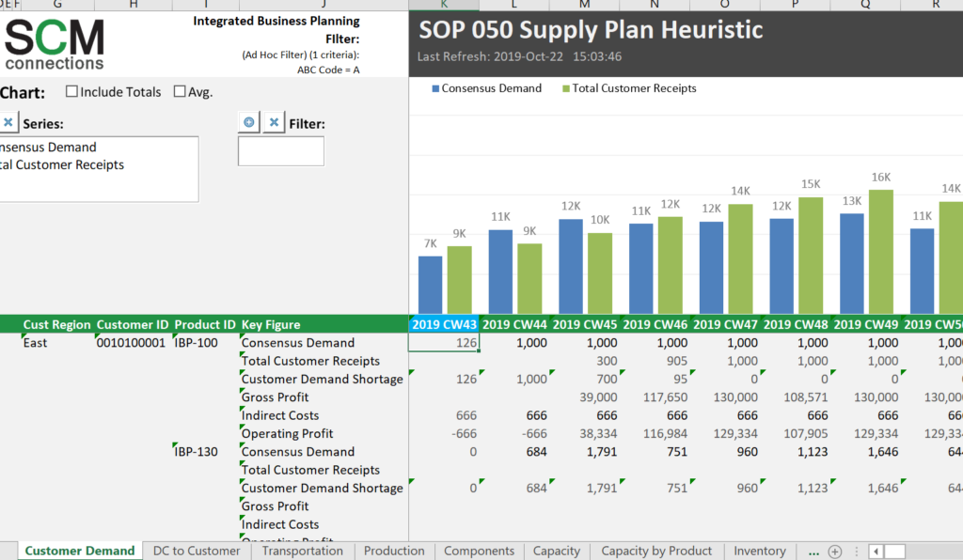The height and width of the screenshot is (560, 963).
Task: Clear filter with the X icon beside Filter
Action: coord(274,122)
